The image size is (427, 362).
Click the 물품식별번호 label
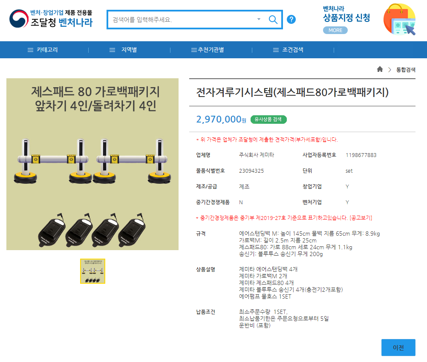(x=211, y=171)
